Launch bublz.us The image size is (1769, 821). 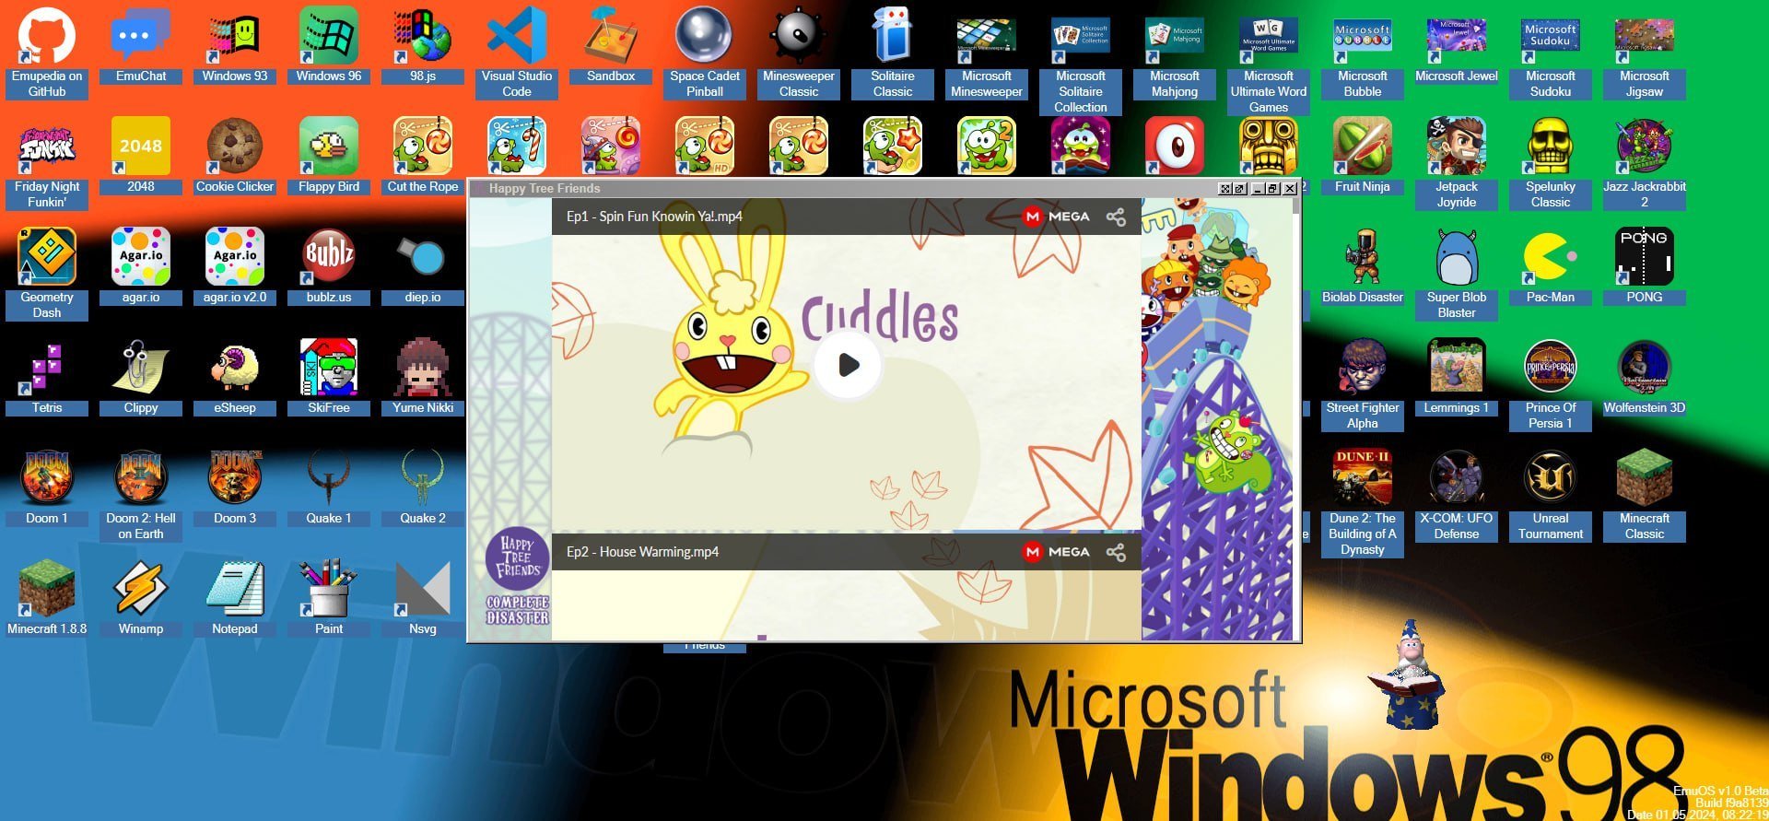(x=329, y=265)
